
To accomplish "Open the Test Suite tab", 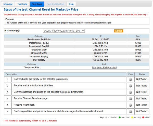I will 22,4.
